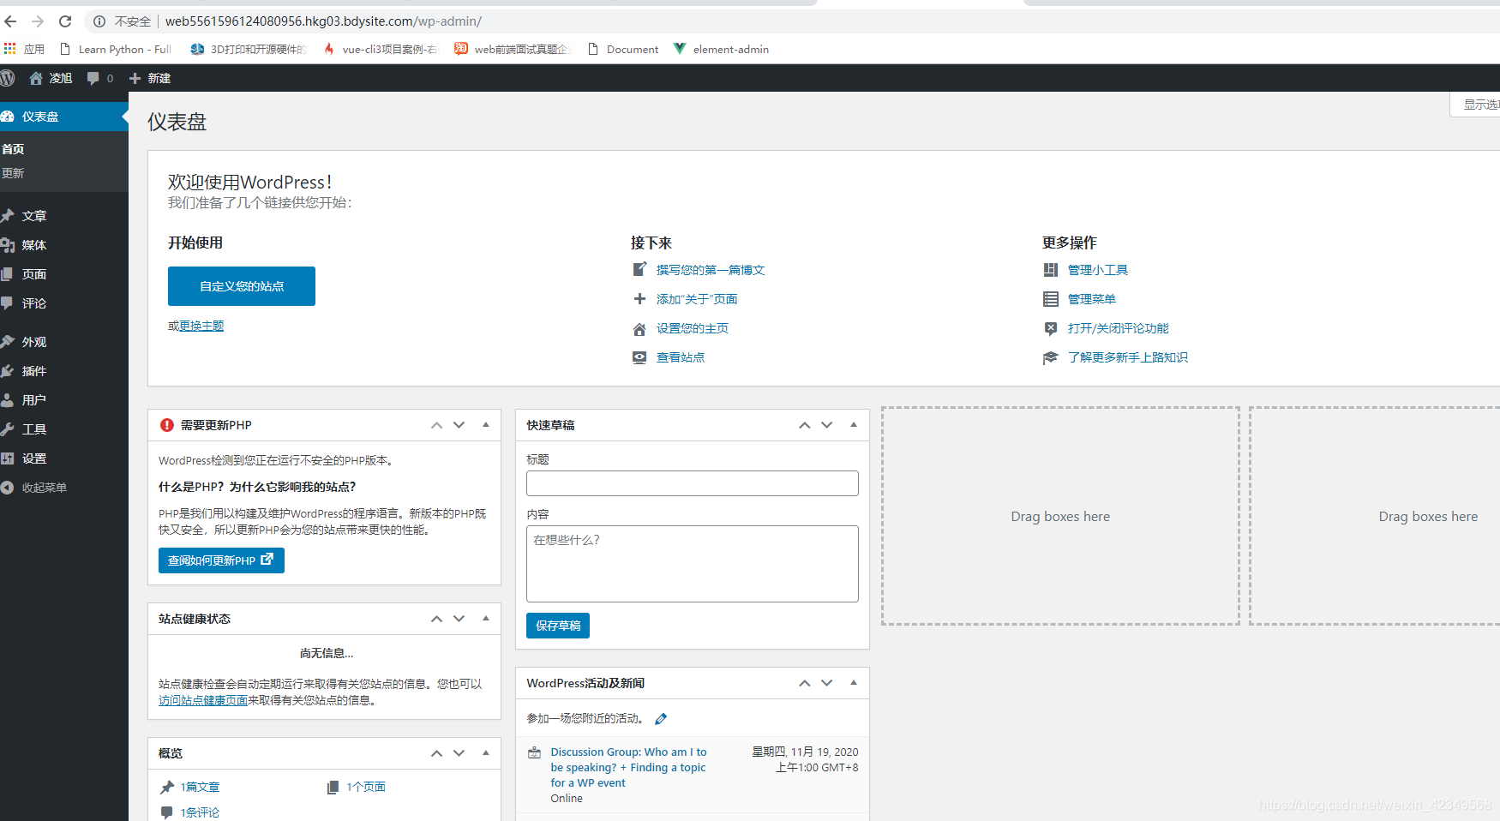The width and height of the screenshot is (1500, 821).
Task: Open element-admin bookmark
Action: tap(721, 49)
